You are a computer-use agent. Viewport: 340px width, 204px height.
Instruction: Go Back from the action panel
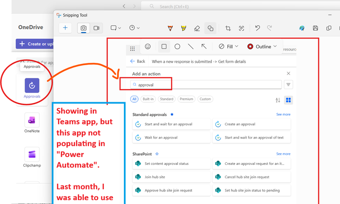tap(137, 61)
